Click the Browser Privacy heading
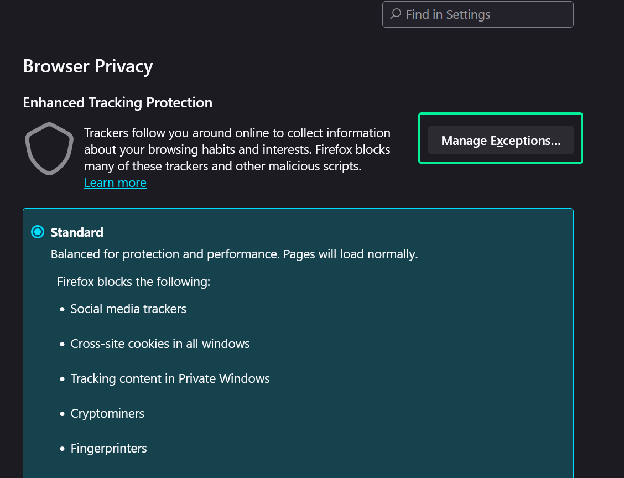Screen dimensions: 624x478 [x=88, y=66]
